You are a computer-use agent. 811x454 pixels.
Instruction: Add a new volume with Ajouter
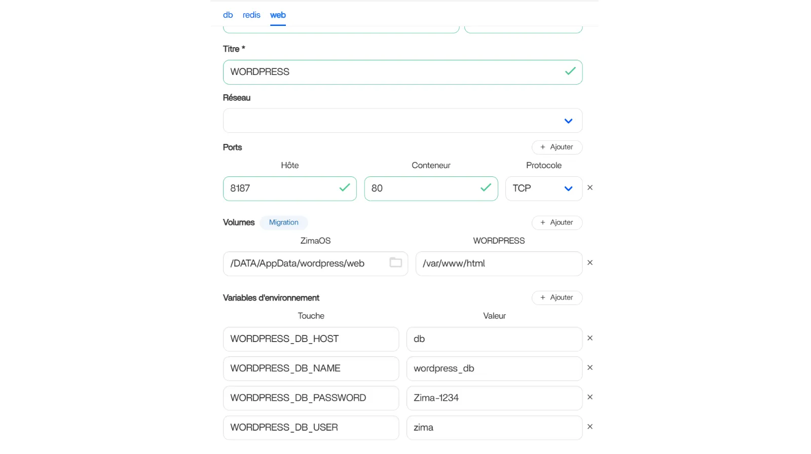(557, 223)
